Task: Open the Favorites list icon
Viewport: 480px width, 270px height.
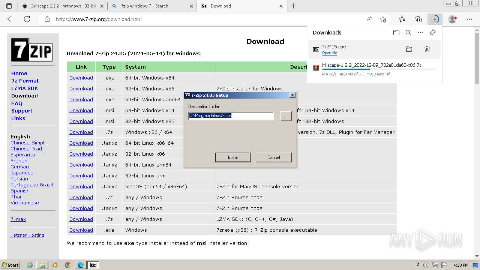Action: (x=402, y=19)
